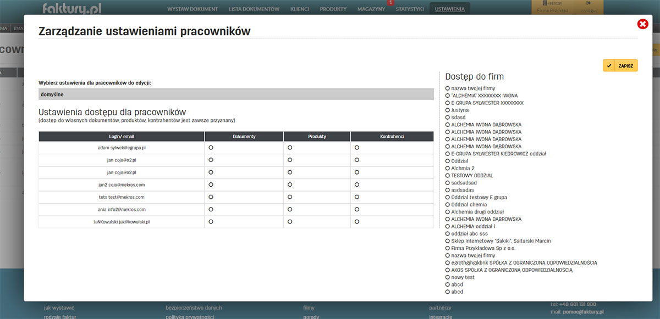This screenshot has width=660, height=319.
Task: Close the employee settings dialog with red X
Action: click(642, 24)
